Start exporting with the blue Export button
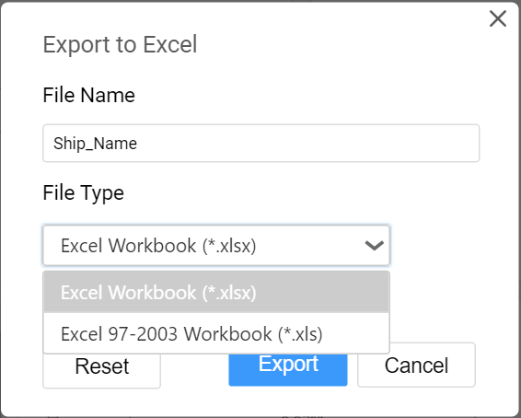The height and width of the screenshot is (418, 521). point(288,369)
